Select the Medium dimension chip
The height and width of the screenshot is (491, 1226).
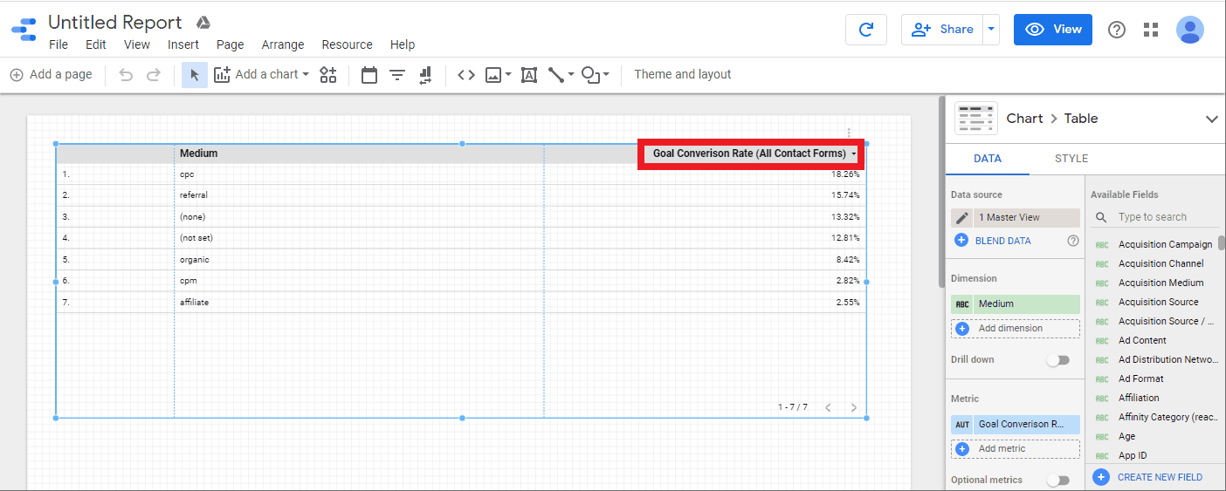pyautogui.click(x=1016, y=304)
